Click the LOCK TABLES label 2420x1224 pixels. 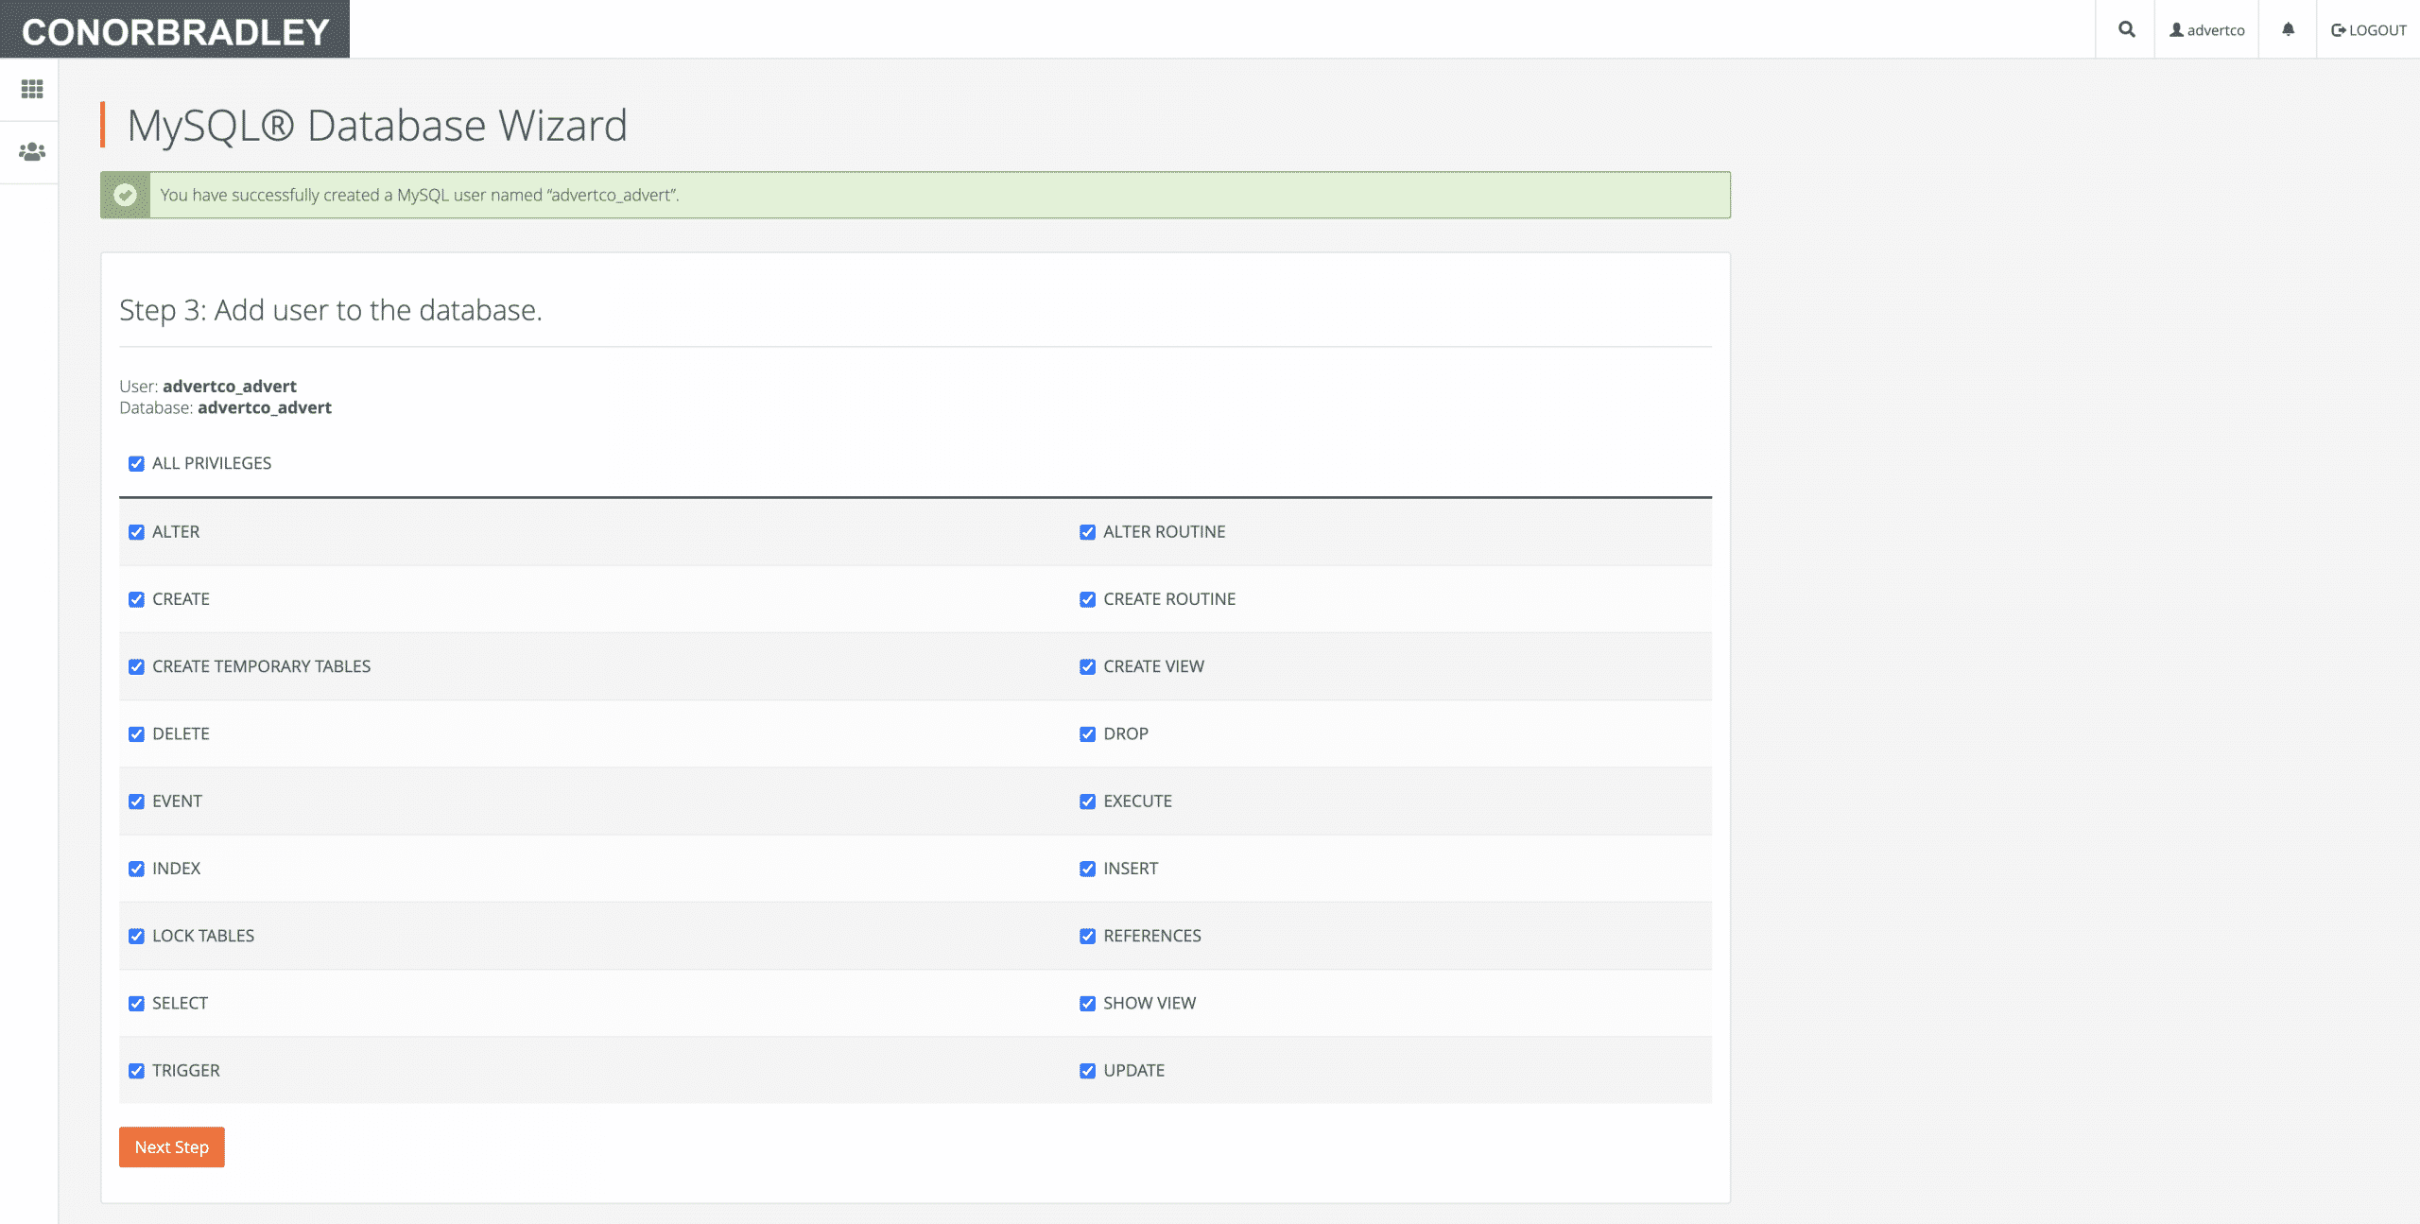pyautogui.click(x=203, y=936)
